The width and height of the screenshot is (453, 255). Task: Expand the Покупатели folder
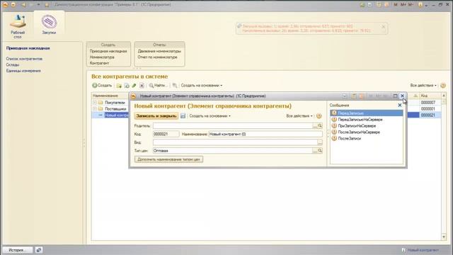(x=95, y=102)
